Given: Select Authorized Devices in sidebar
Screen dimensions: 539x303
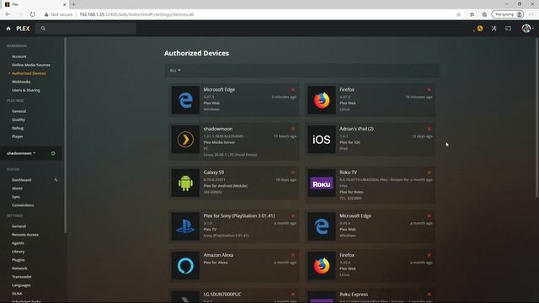Looking at the screenshot, I should 29,73.
